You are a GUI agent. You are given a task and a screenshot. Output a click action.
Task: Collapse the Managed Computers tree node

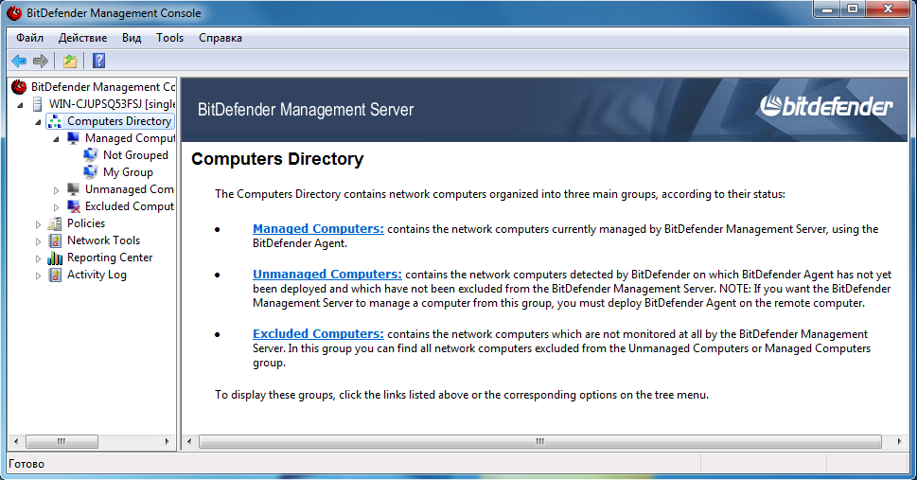tap(56, 138)
